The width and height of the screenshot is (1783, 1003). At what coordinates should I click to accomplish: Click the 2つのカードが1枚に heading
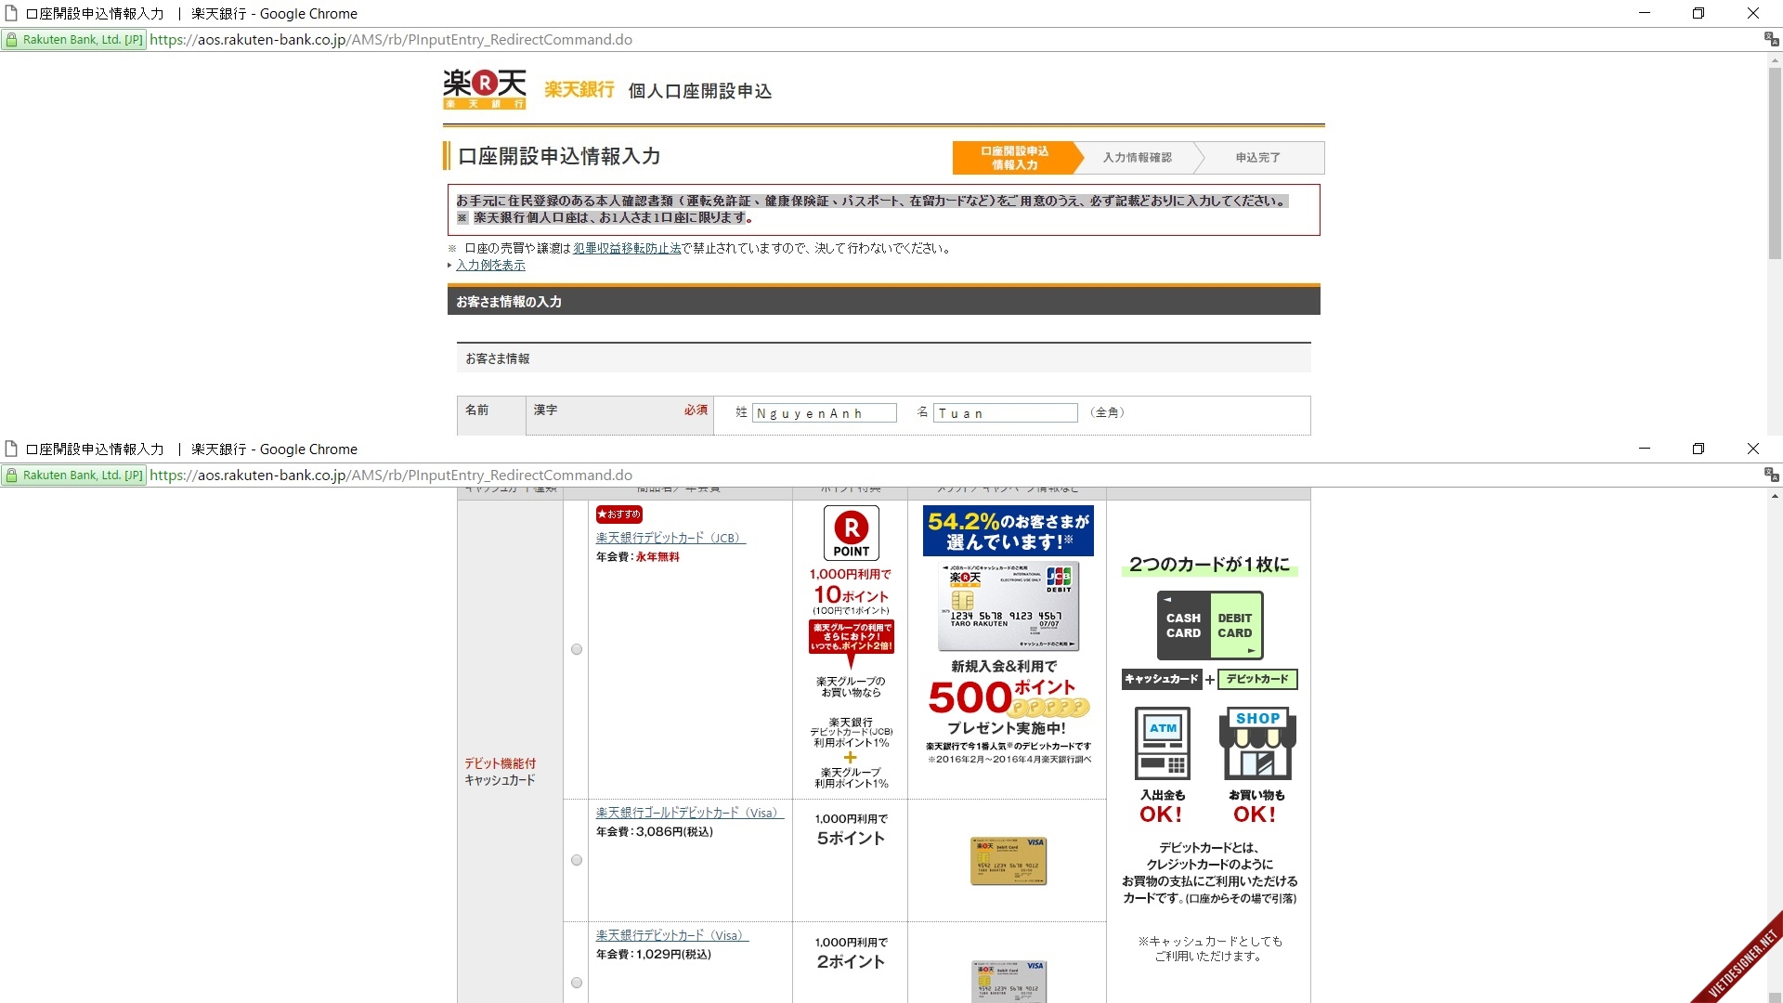(x=1210, y=565)
